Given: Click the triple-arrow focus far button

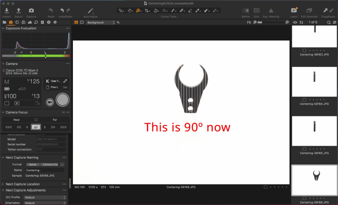Looking at the screenshot, I should [63, 127].
